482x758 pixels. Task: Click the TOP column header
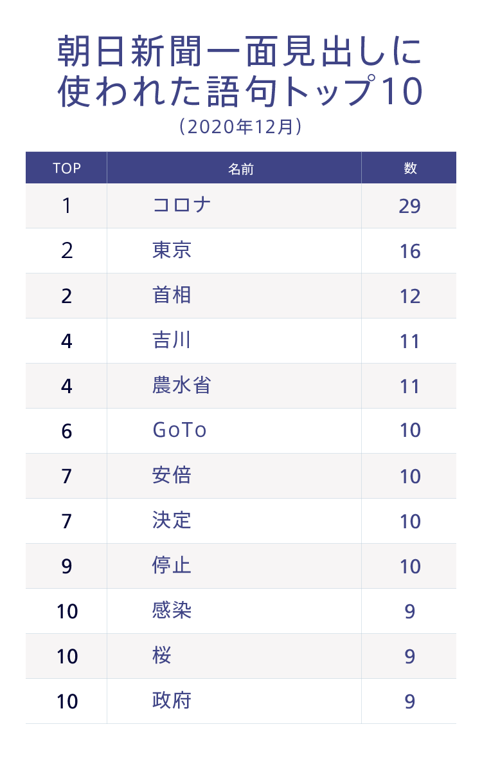coord(67,168)
